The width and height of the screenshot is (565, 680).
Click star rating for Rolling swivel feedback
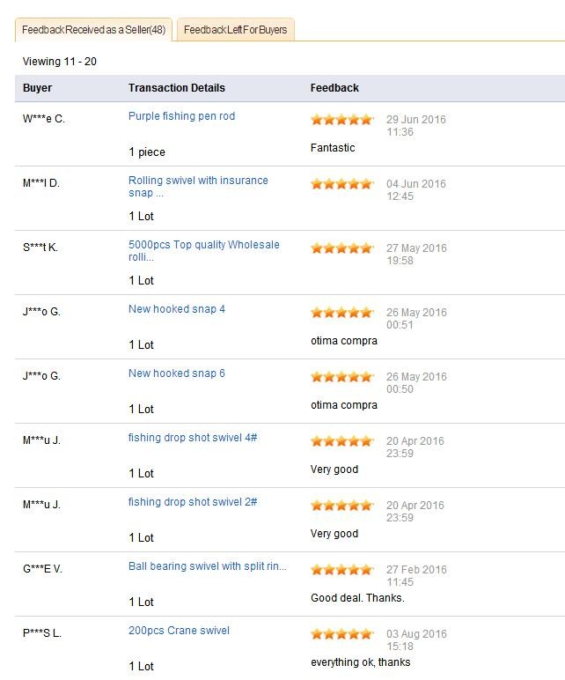point(341,184)
